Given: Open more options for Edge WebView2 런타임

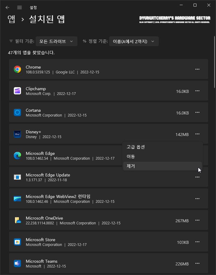Looking at the screenshot, I should tap(197, 199).
